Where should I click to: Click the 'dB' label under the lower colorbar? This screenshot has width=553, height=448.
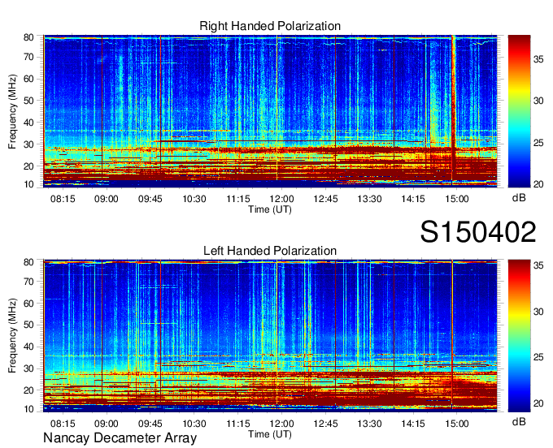point(519,422)
